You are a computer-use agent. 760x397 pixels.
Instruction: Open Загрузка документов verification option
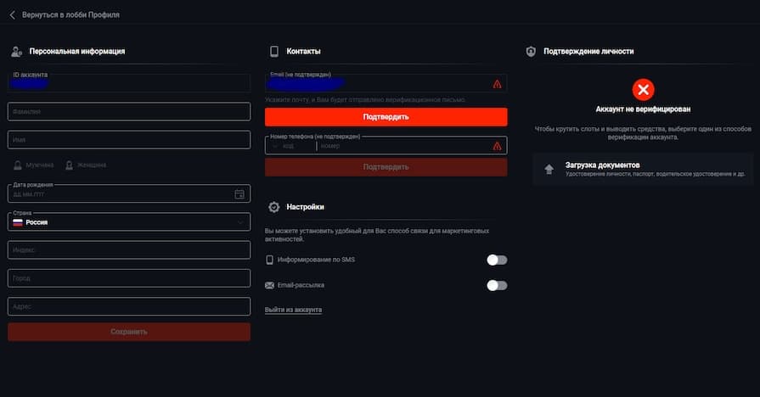[643, 169]
